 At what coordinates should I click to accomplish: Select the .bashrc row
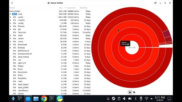[x=50, y=93]
